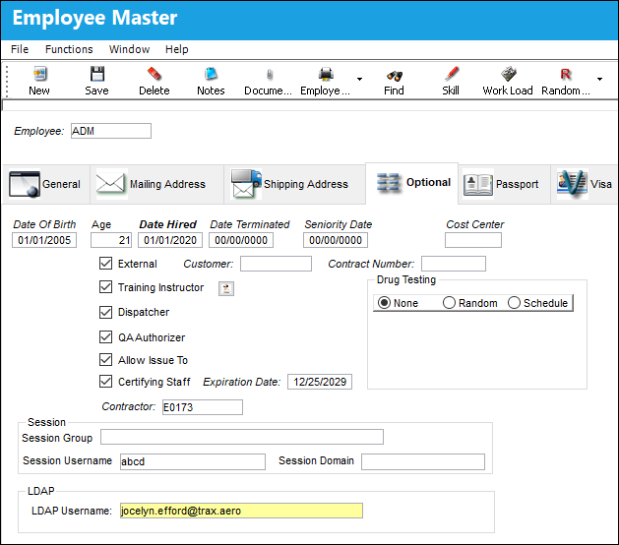Open the Help menu
The height and width of the screenshot is (545, 619).
click(x=176, y=49)
